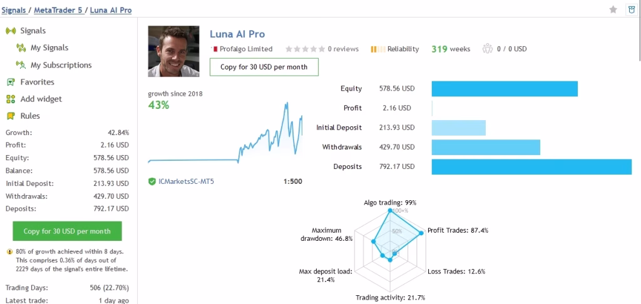Click the Add widget icon
The width and height of the screenshot is (641, 304).
pos(10,99)
